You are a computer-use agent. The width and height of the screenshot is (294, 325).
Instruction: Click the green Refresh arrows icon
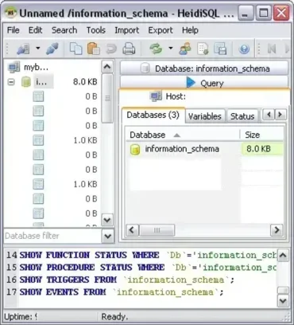pos(156,49)
